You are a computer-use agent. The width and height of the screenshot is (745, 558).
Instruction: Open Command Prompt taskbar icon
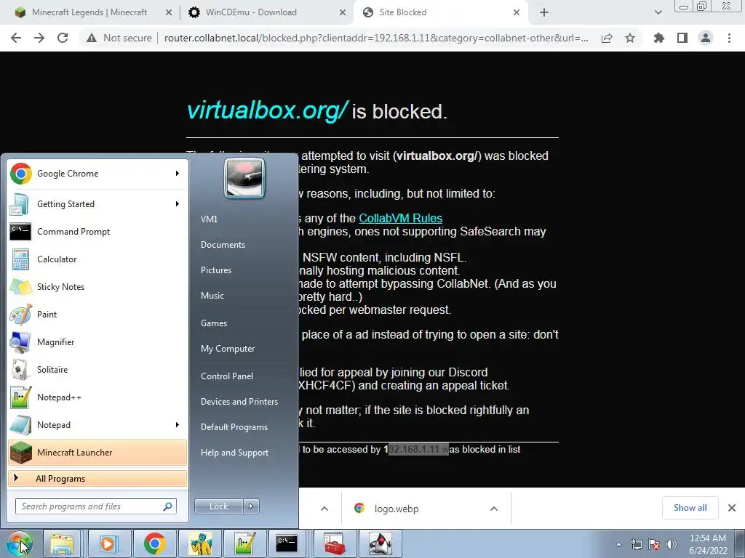[287, 543]
